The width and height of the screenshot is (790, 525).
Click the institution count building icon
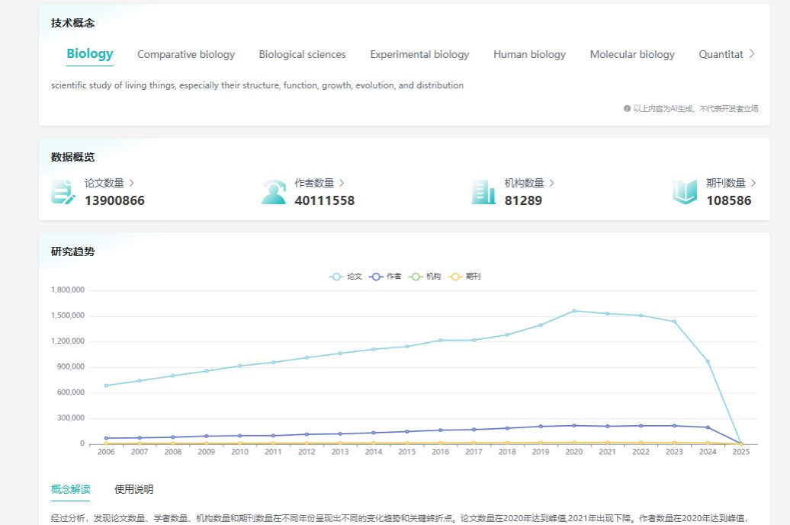click(483, 192)
